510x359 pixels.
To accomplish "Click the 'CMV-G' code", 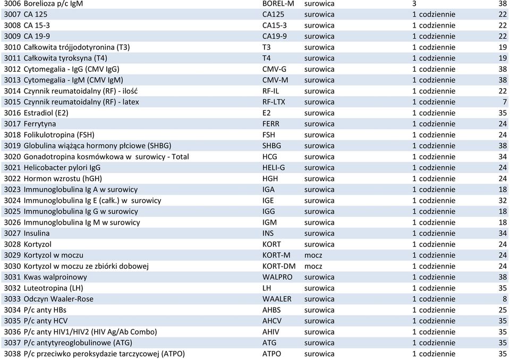I will (274, 69).
